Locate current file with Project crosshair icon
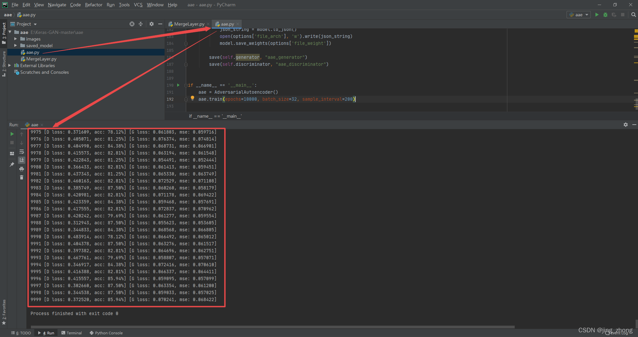 click(x=132, y=24)
